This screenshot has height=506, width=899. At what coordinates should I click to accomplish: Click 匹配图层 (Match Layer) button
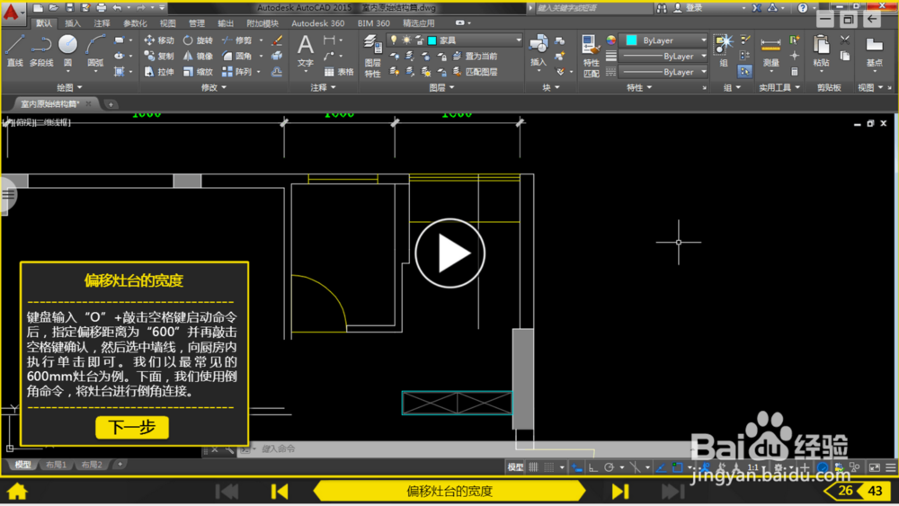pyautogui.click(x=476, y=72)
